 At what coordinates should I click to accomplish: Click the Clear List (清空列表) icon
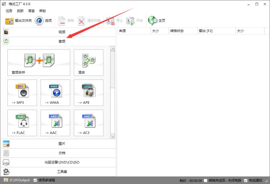[x=82, y=21]
